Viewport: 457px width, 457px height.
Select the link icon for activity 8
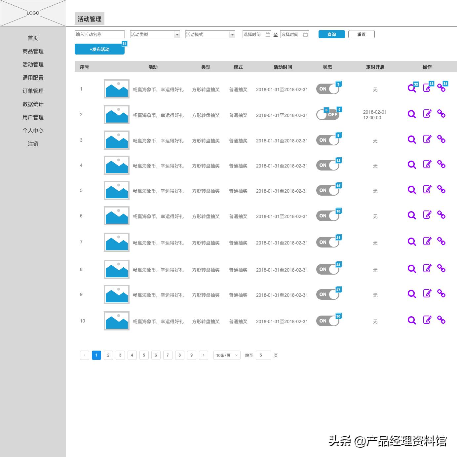point(441,268)
